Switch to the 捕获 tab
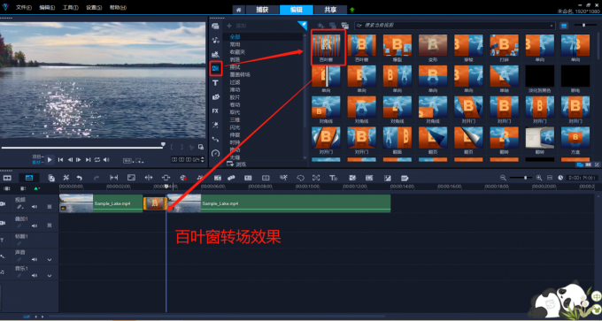This screenshot has width=602, height=321. tap(262, 10)
